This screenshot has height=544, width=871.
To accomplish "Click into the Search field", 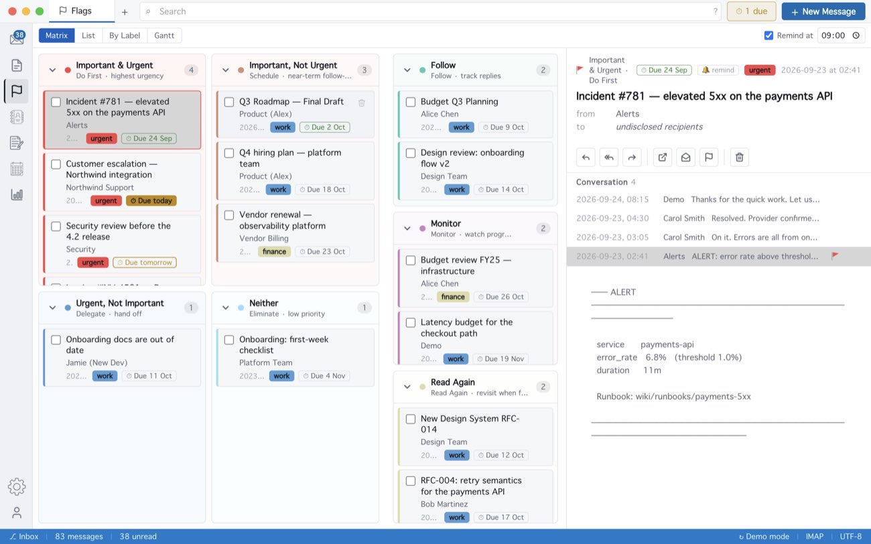I will 430,11.
